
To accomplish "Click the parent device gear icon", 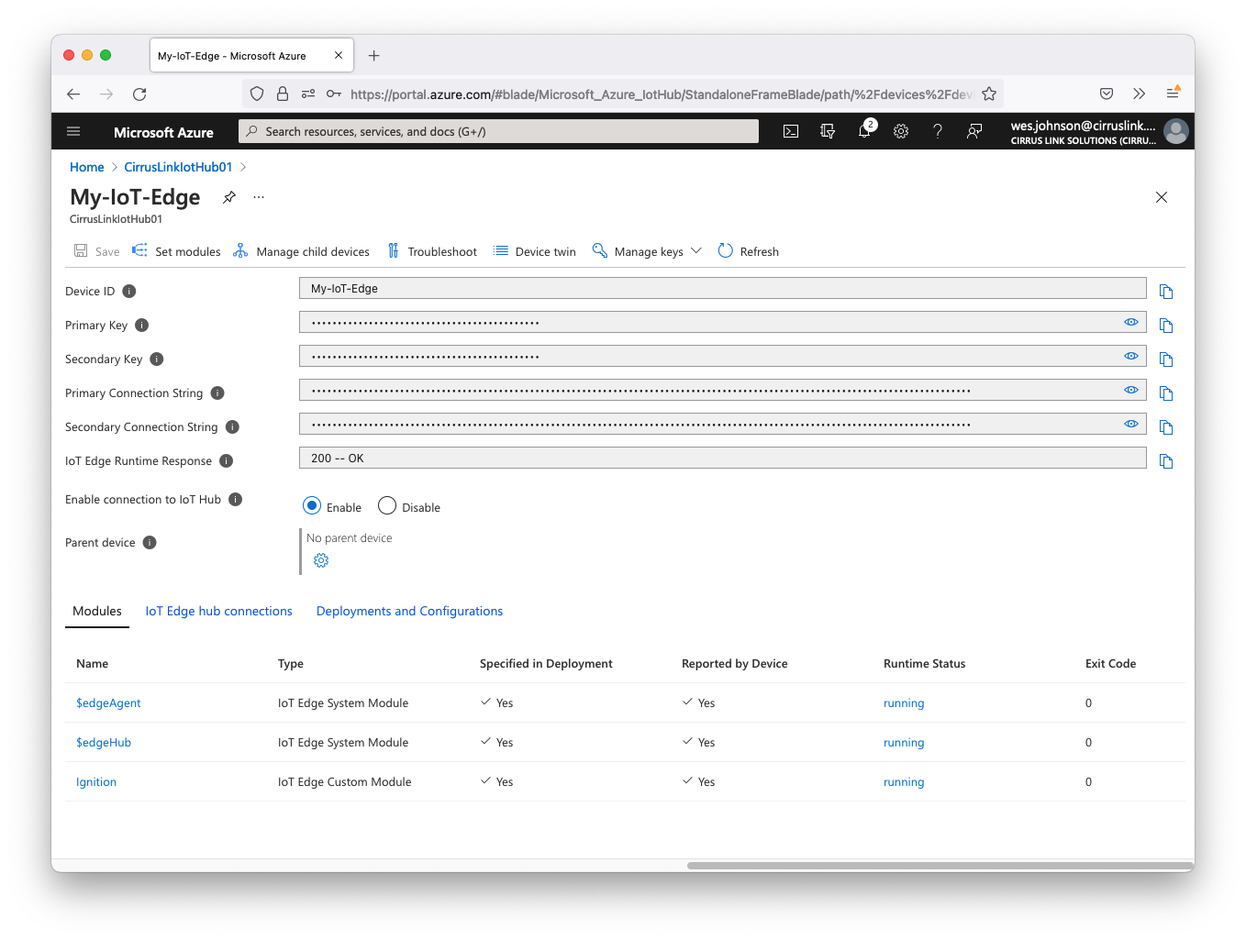I will (x=321, y=560).
